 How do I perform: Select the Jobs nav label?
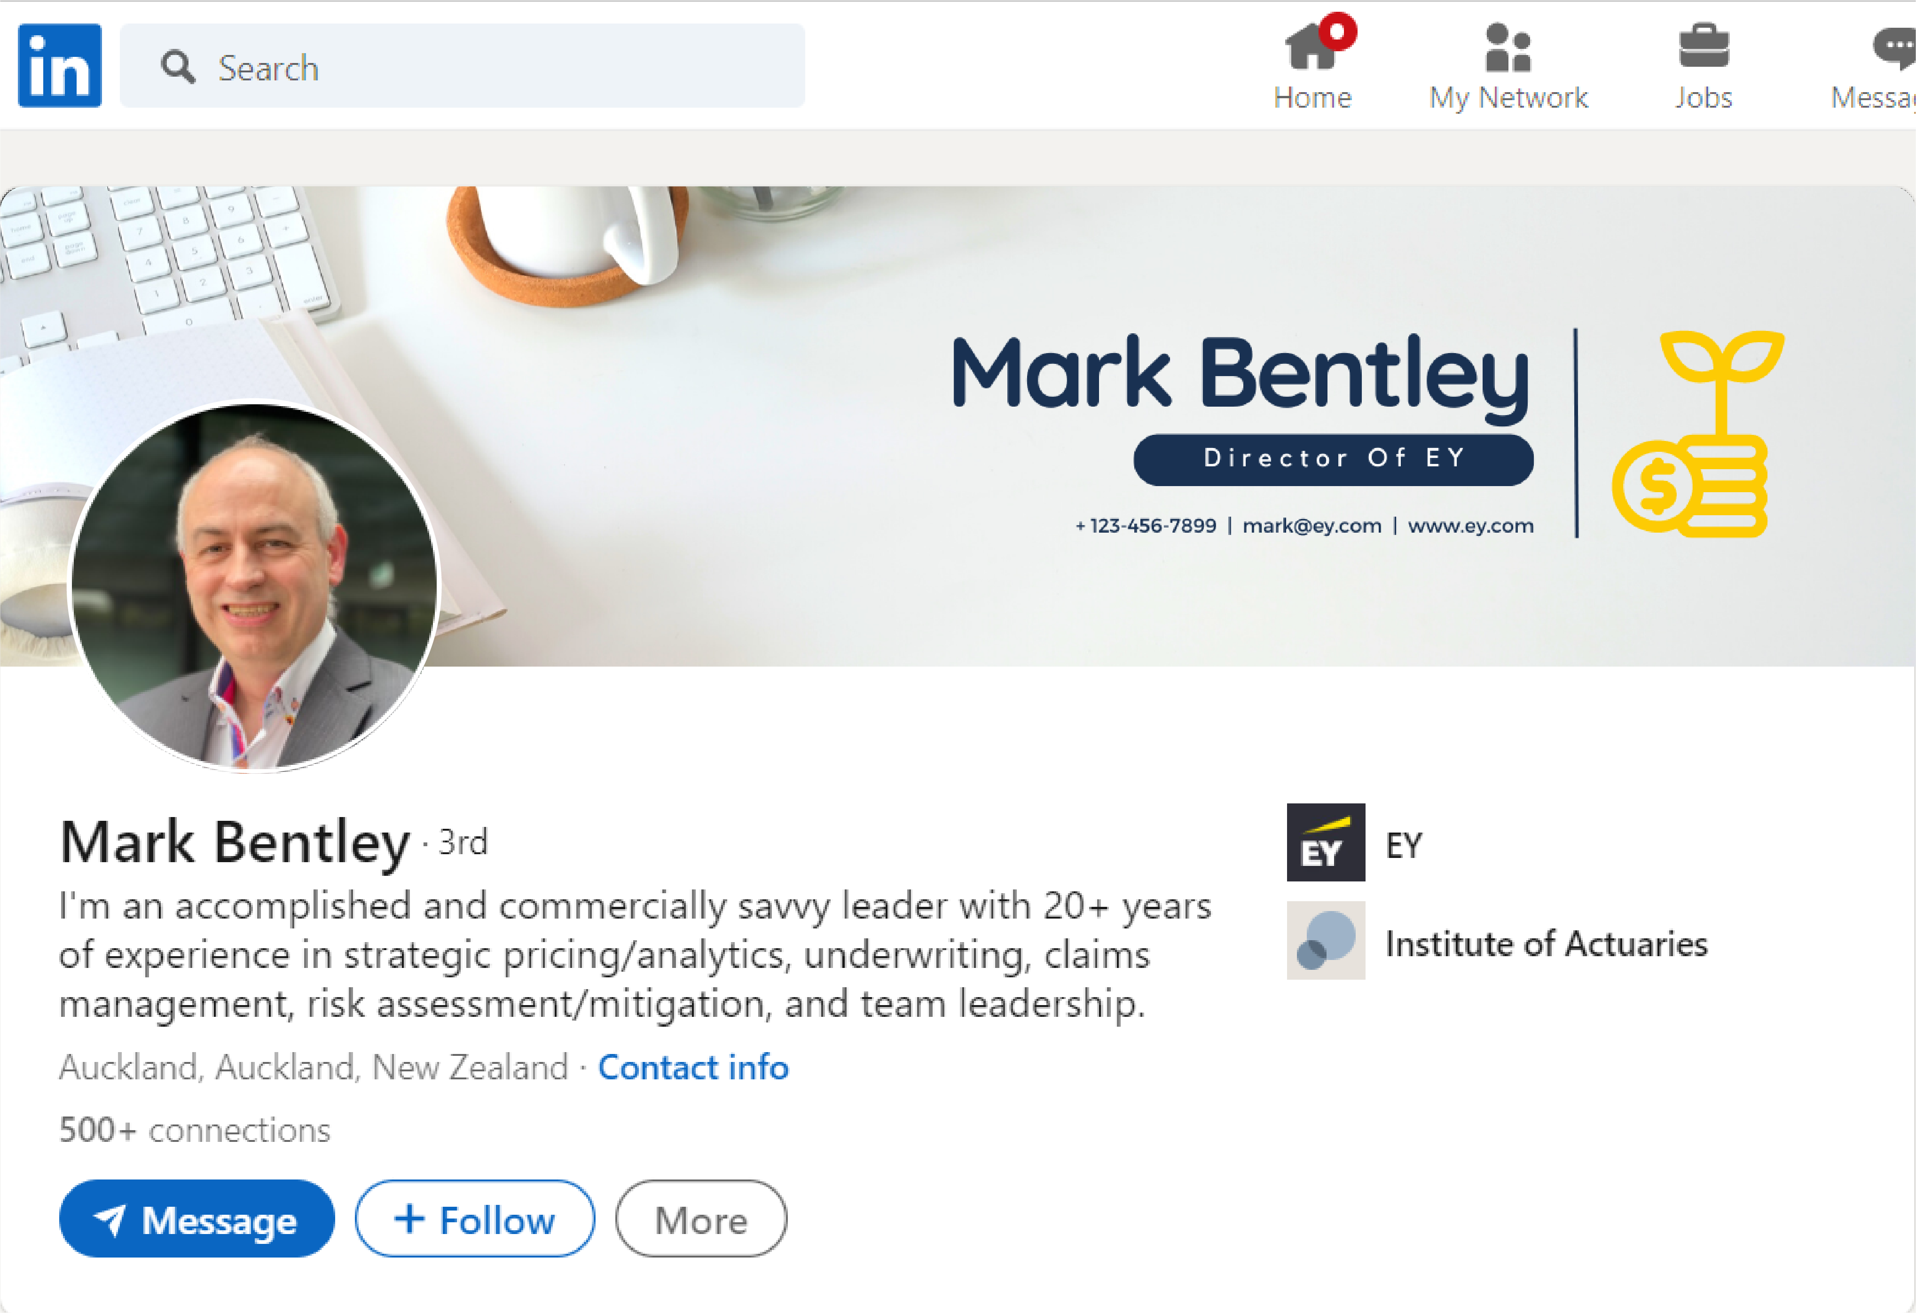[1704, 98]
